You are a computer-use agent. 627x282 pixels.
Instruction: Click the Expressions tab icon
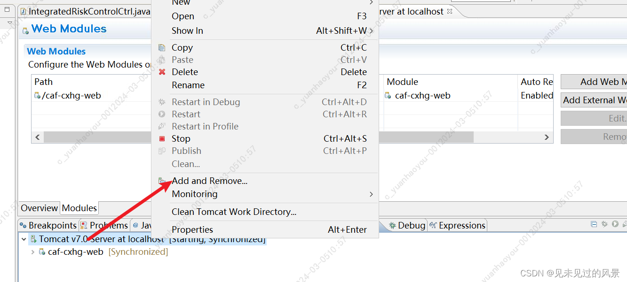(433, 226)
